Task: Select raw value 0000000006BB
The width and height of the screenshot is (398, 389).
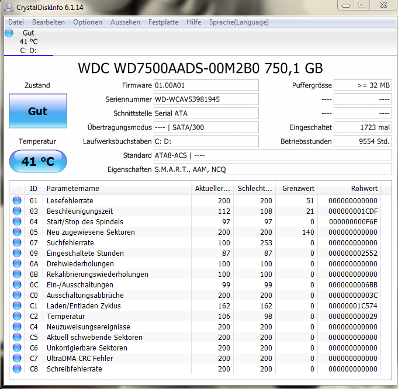Action: tap(353, 284)
